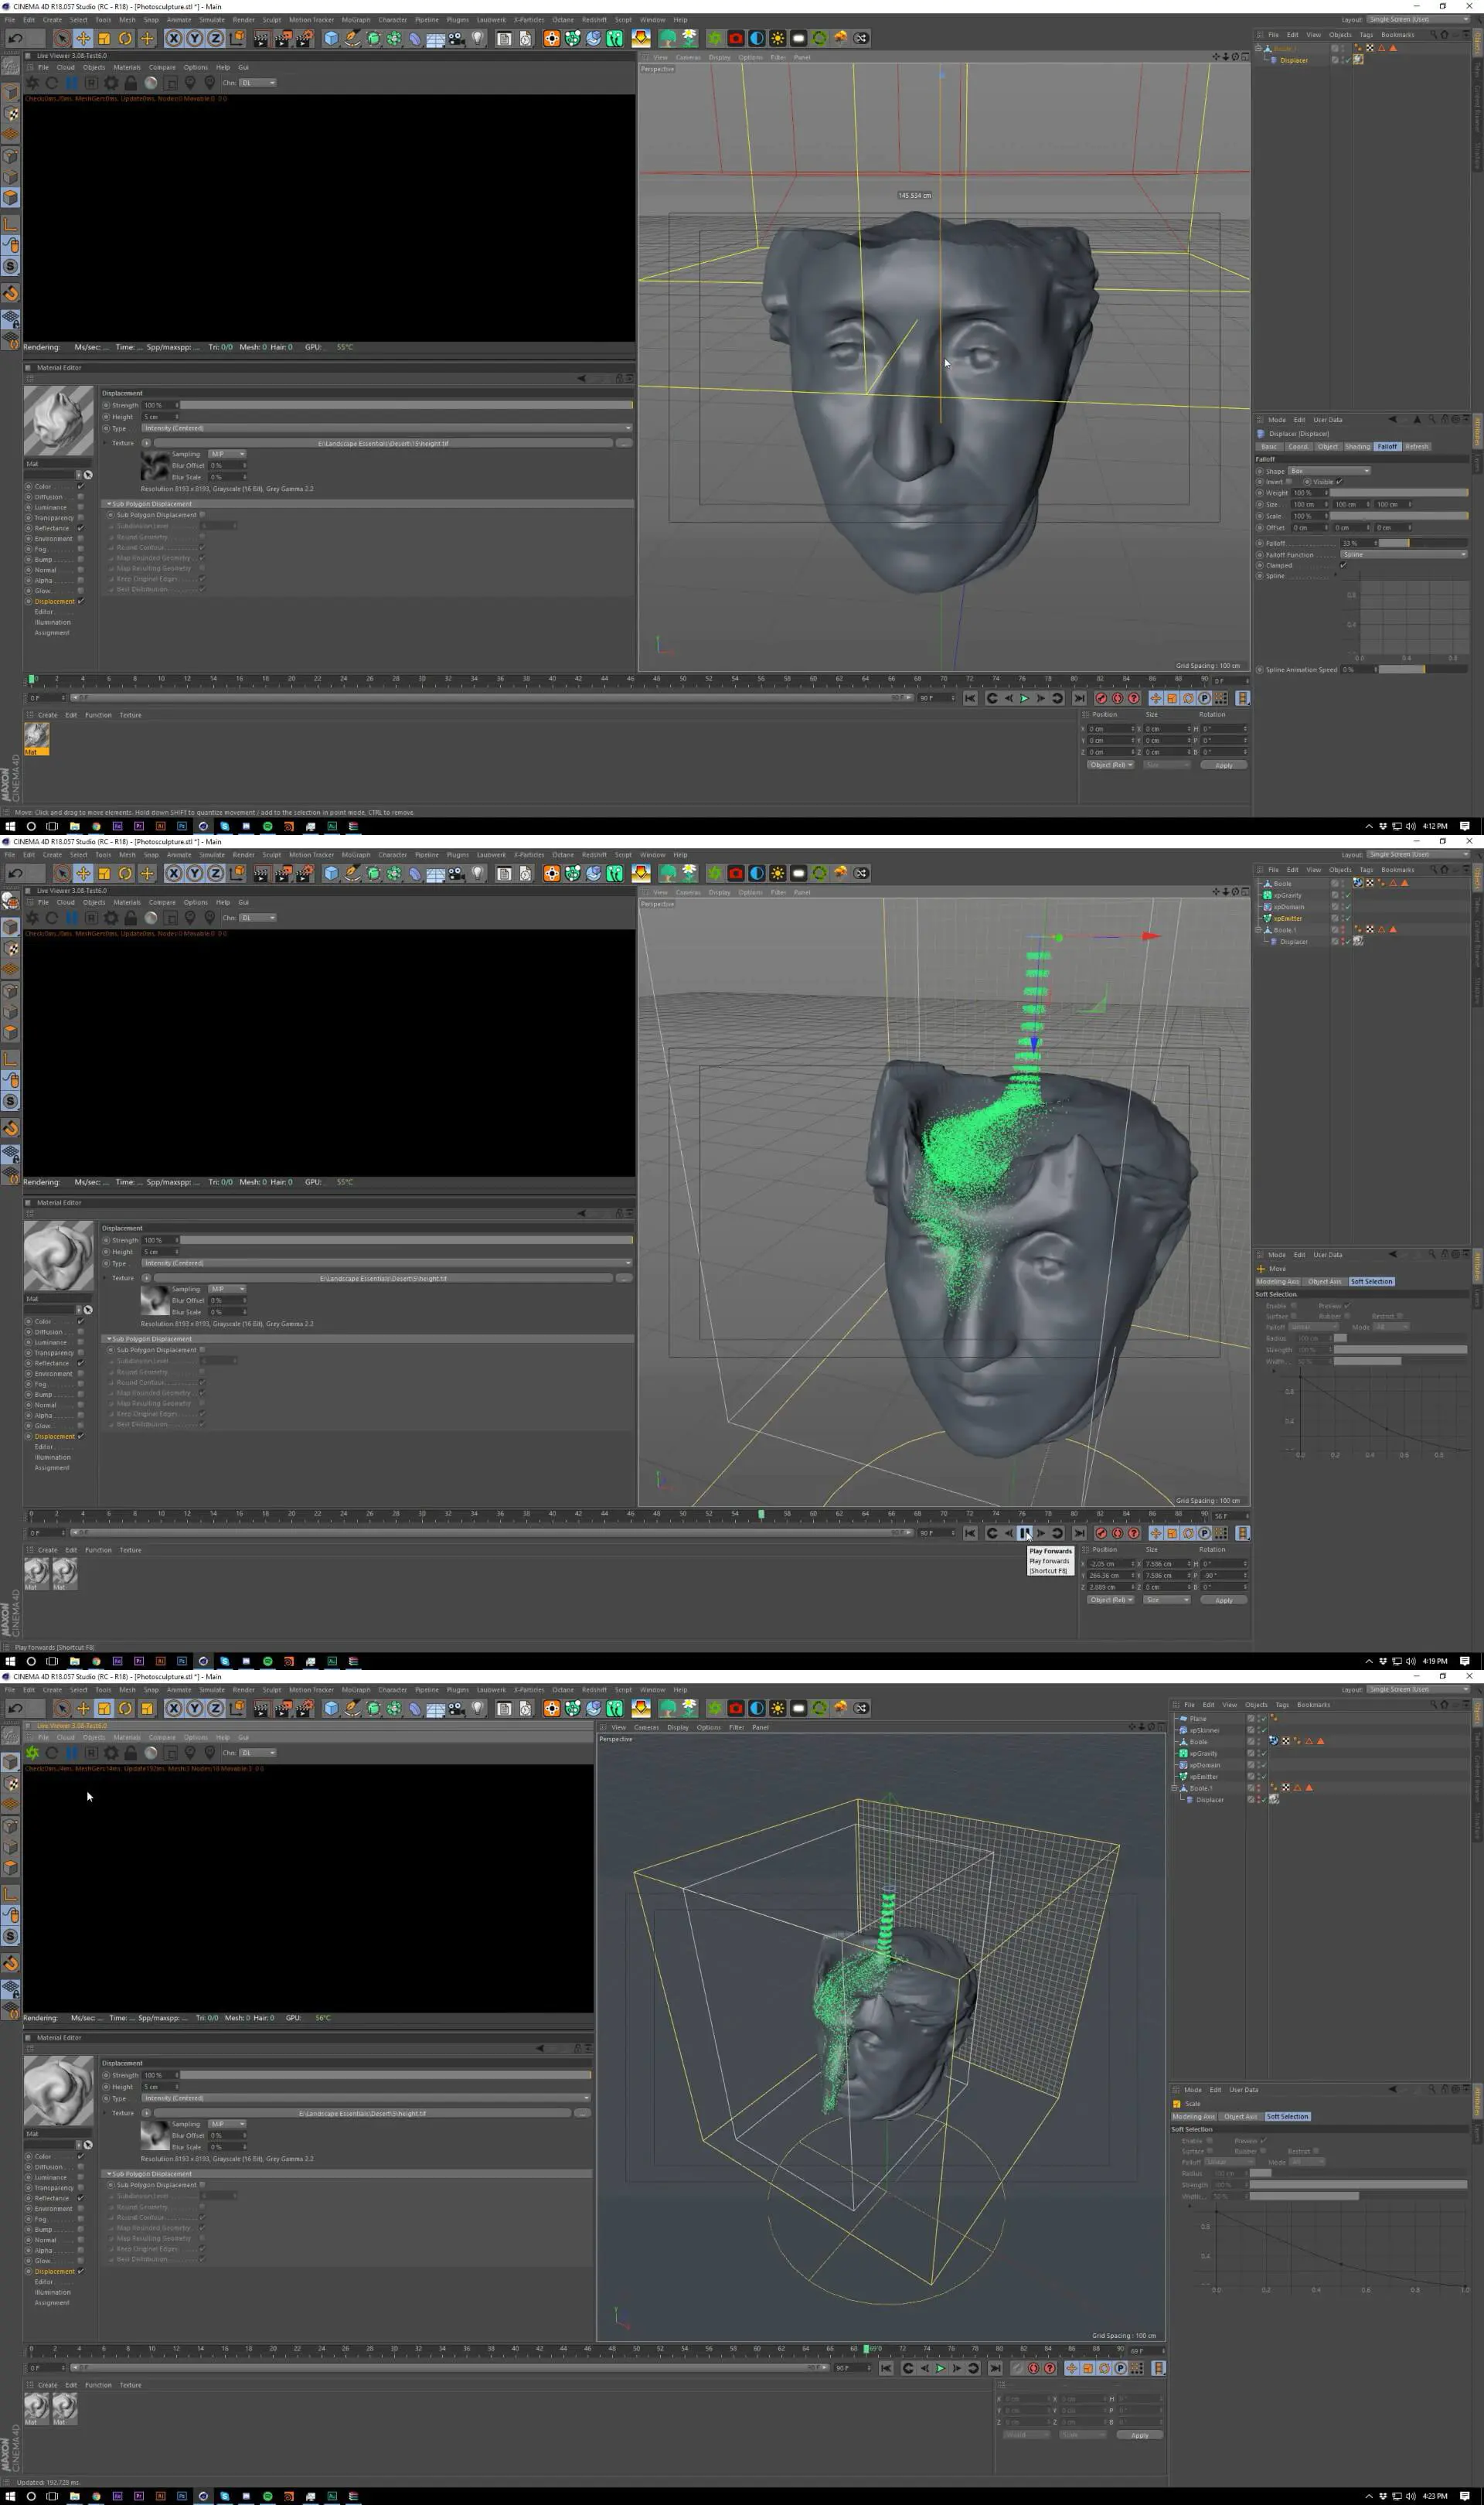Click Play Forwards button in top screenshot timeline

click(1024, 698)
